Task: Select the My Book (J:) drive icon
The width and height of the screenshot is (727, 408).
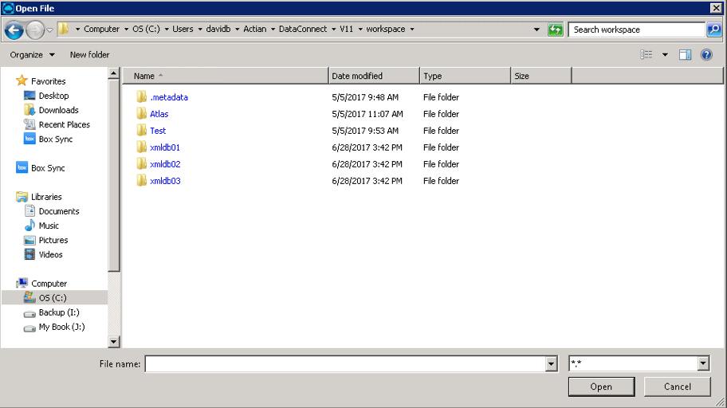Action: coord(29,328)
